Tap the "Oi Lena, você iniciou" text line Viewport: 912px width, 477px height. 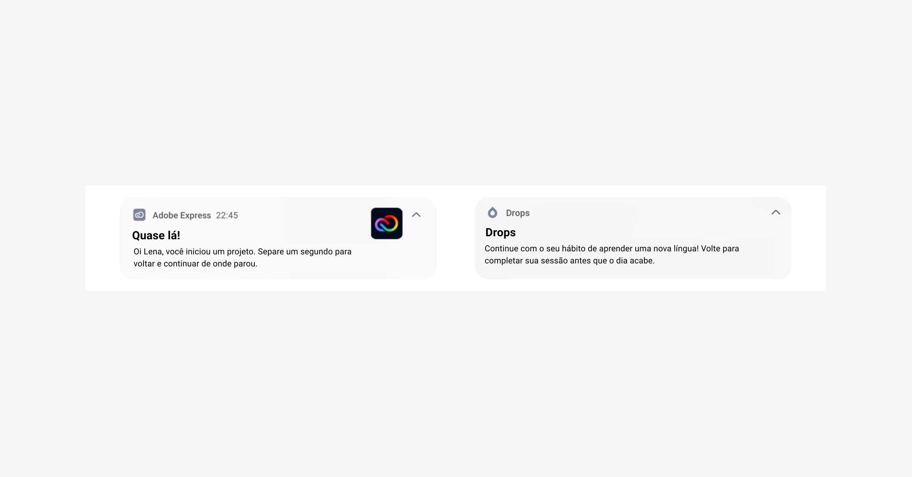pyautogui.click(x=242, y=252)
